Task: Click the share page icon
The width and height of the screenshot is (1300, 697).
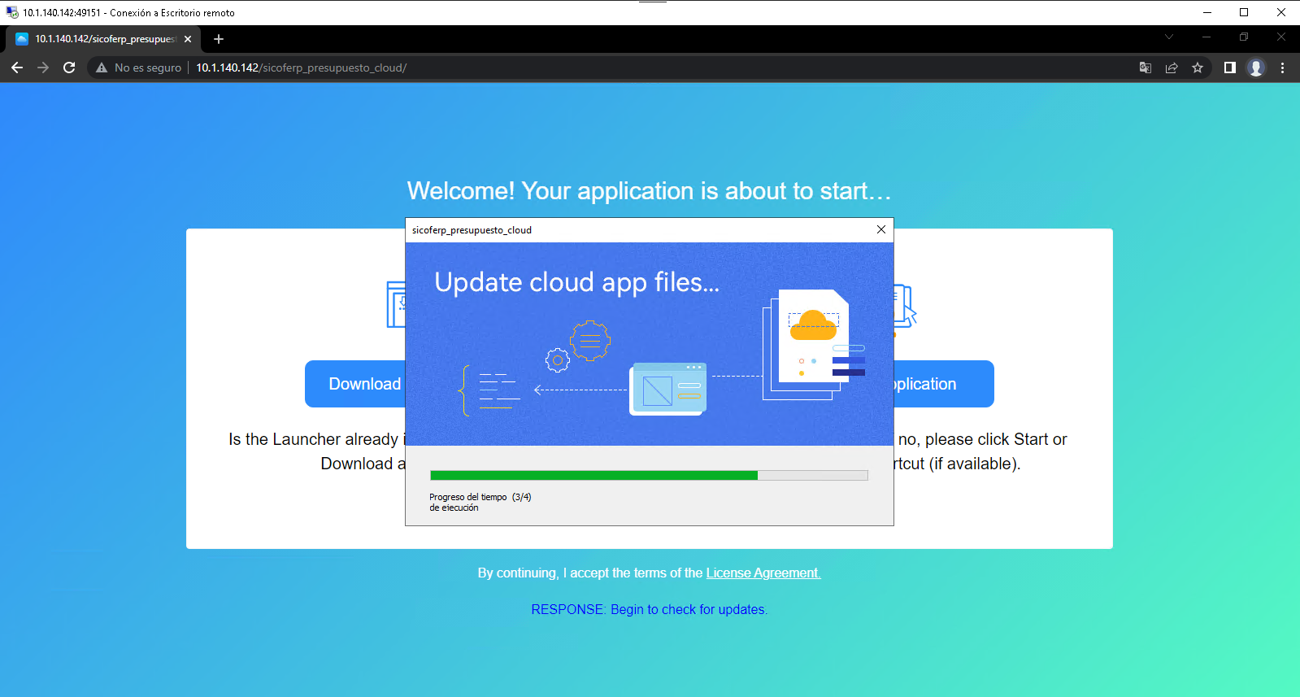Action: pos(1172,68)
